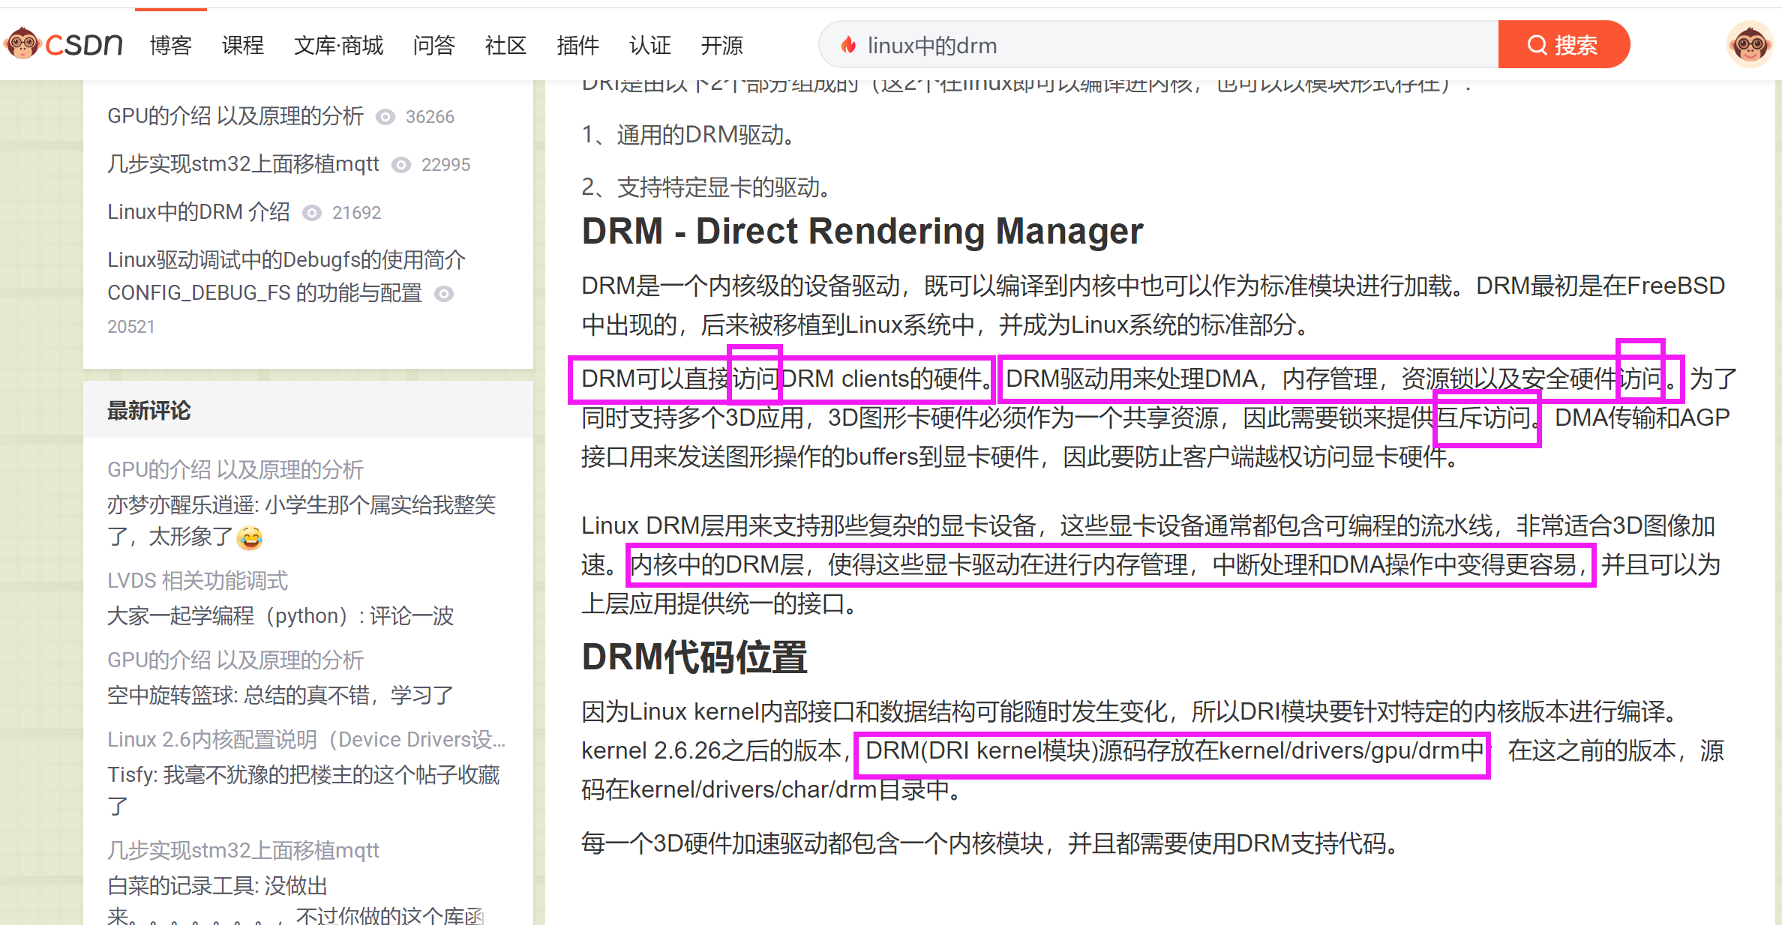Open Linux 2.6内核配置说明 comment link

pos(306,739)
